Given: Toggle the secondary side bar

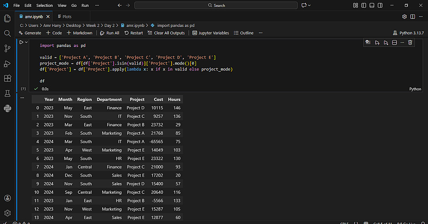Looking at the screenshot, I should click(379, 5).
